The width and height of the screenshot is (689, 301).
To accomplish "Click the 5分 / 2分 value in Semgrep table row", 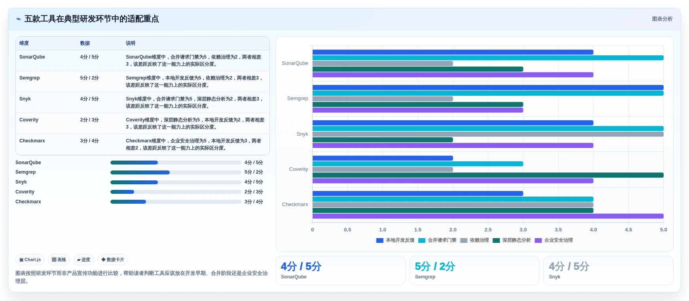I will pos(89,78).
